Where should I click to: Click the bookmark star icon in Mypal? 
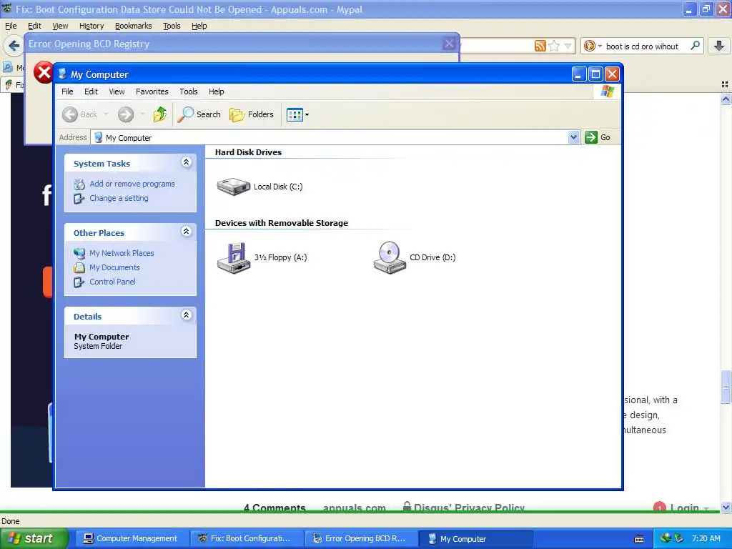(554, 46)
